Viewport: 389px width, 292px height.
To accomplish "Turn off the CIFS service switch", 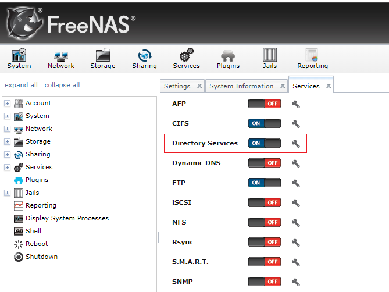I will click(265, 123).
